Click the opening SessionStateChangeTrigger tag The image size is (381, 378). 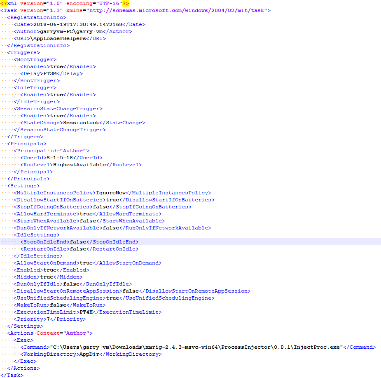[x=58, y=109]
